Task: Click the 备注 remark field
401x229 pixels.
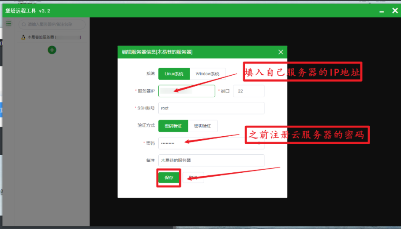Action: click(x=211, y=160)
